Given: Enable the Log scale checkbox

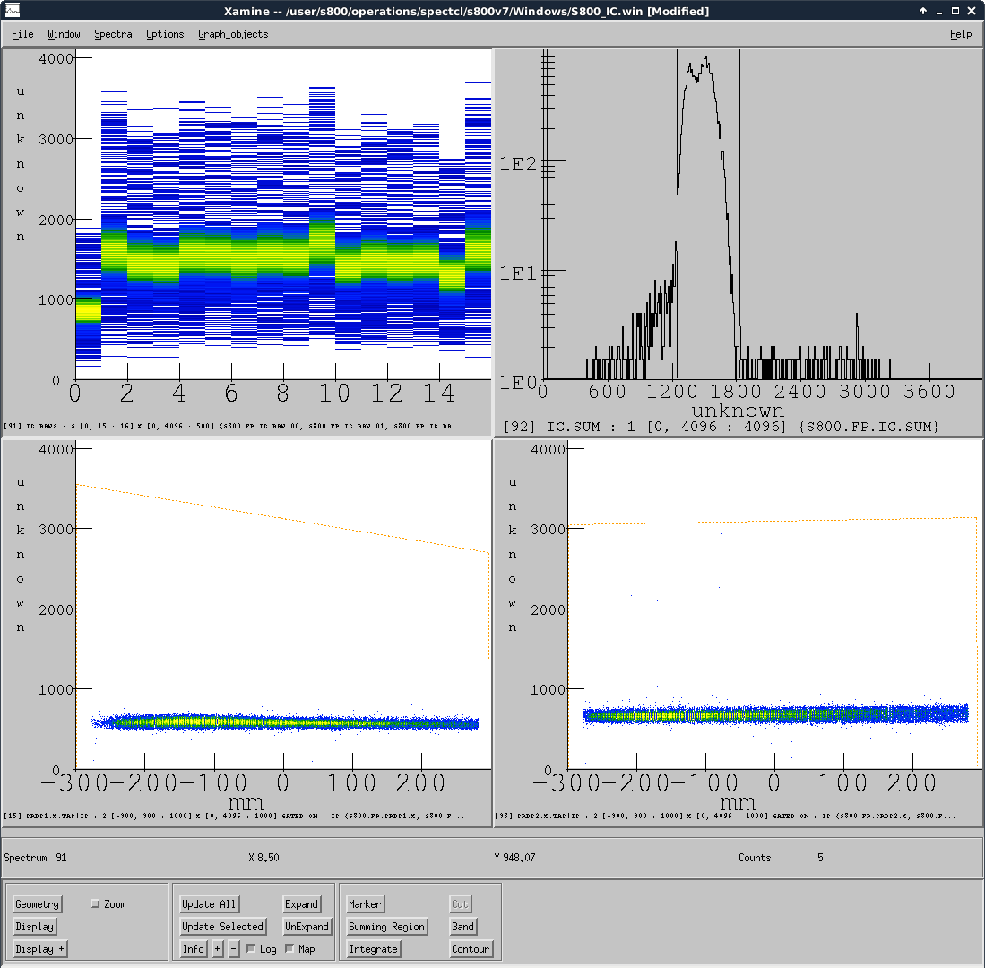Looking at the screenshot, I should click(x=251, y=949).
